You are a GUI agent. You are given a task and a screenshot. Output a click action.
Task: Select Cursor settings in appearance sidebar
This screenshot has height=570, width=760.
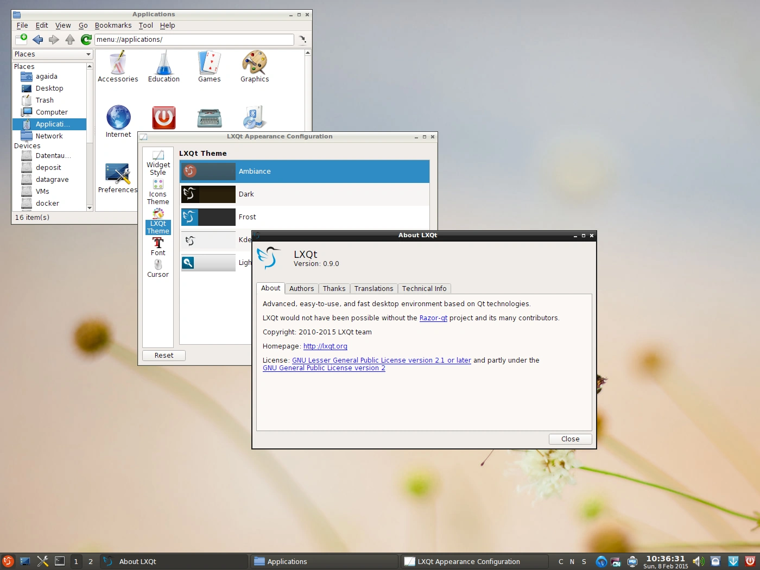click(x=158, y=268)
